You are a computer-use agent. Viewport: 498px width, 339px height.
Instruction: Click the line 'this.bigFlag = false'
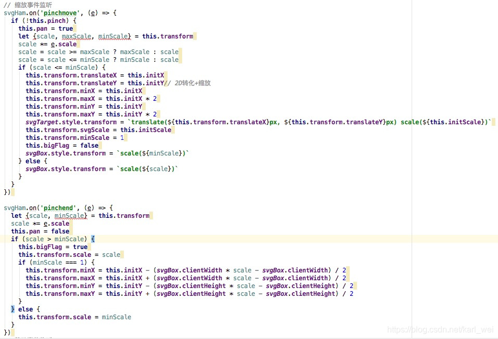tap(62, 146)
